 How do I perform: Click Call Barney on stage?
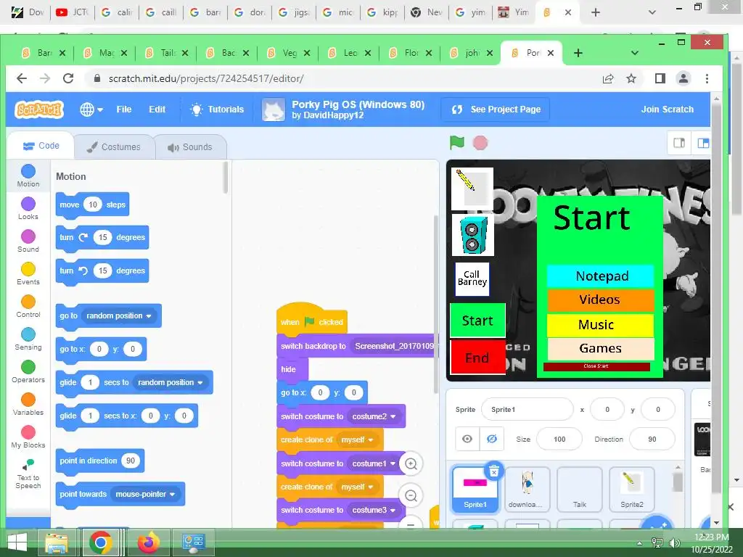472,279
